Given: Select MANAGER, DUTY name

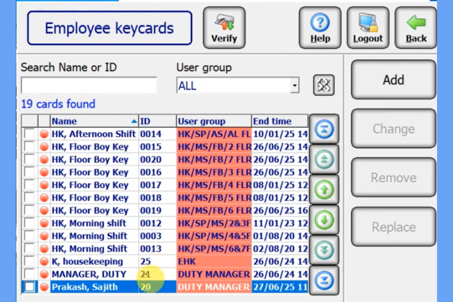Looking at the screenshot, I should click(89, 274).
